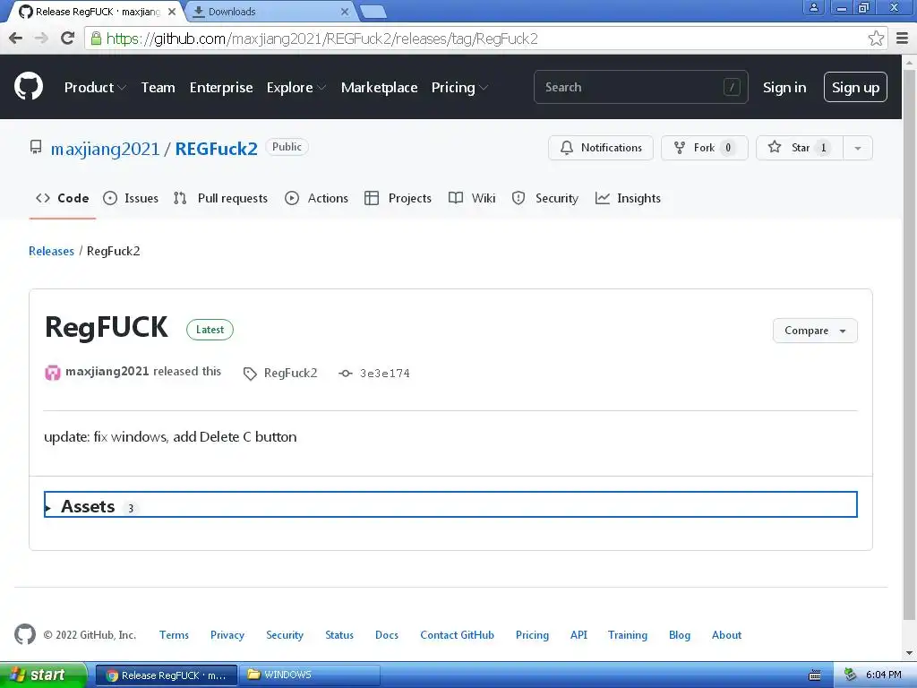Open the Pricing dropdown in header
Screen dimensions: 917x688
pos(459,87)
